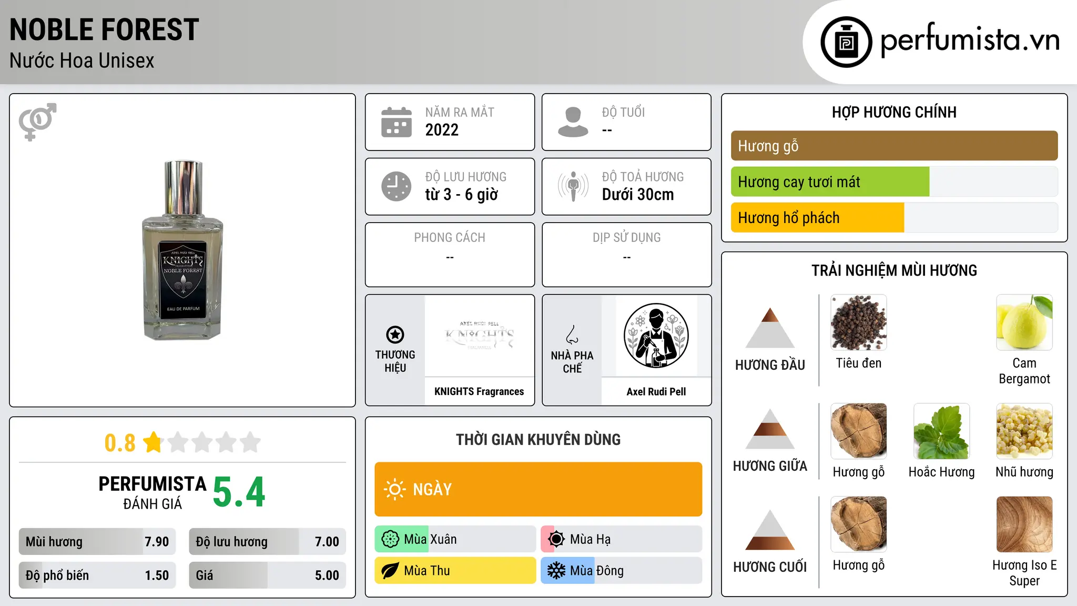Click the sun icon for Mùa Hạ
The height and width of the screenshot is (606, 1077).
click(556, 539)
